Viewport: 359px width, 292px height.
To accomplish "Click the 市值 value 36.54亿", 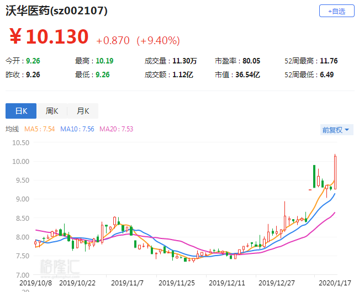I will (x=248, y=75).
